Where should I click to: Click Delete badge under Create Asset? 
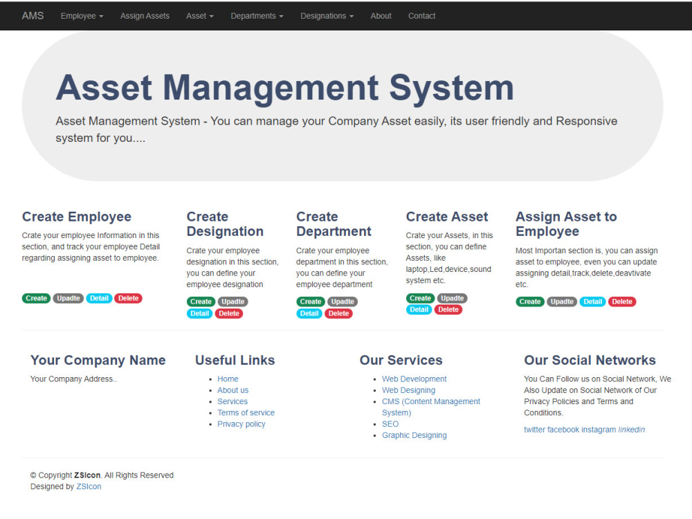coord(448,310)
